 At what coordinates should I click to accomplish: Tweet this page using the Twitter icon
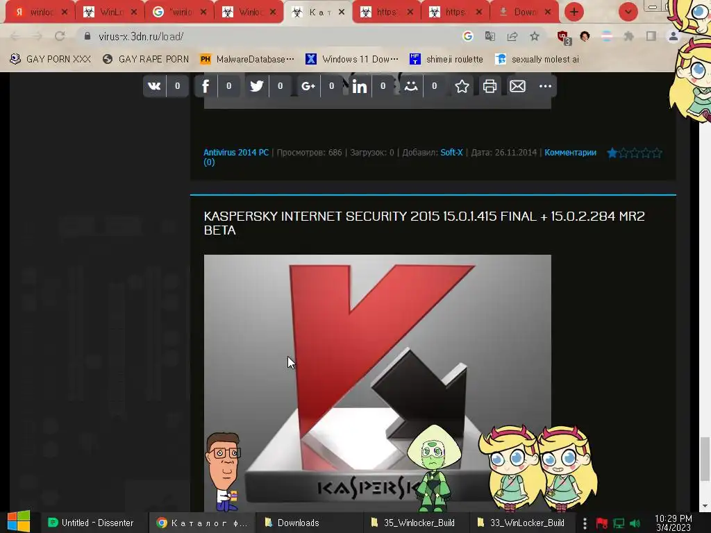coord(257,86)
